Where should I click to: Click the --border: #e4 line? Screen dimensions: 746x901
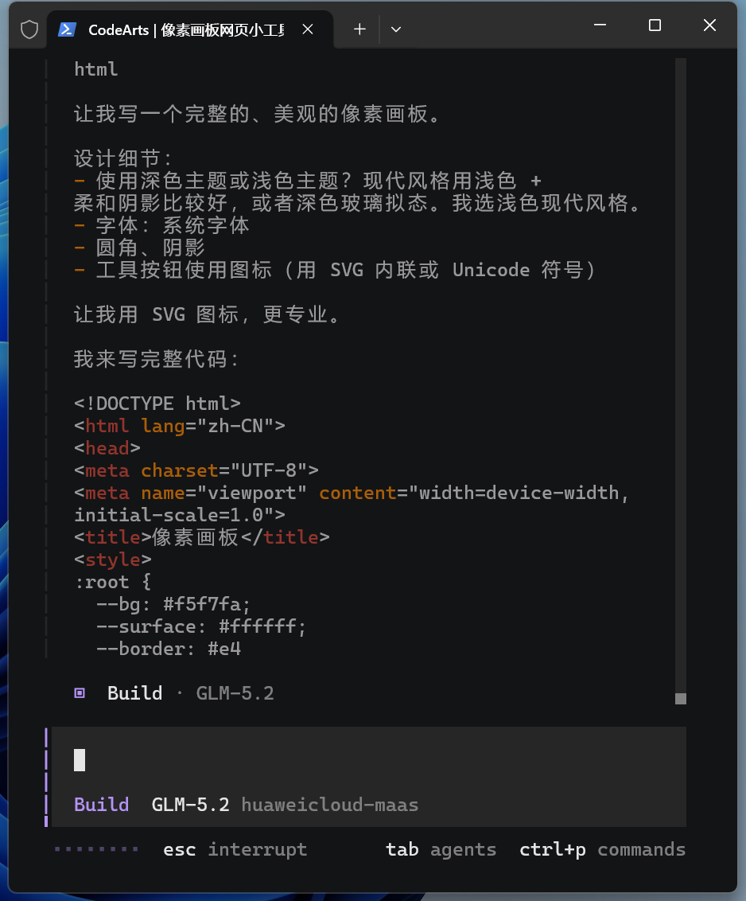169,649
